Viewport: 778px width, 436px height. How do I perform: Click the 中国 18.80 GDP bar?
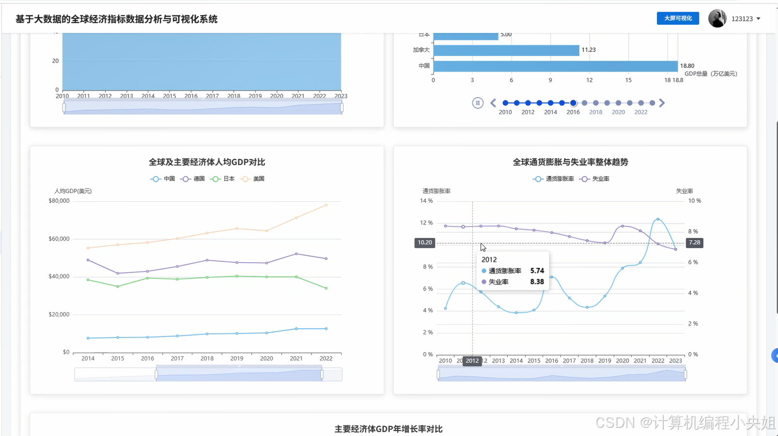[x=556, y=66]
